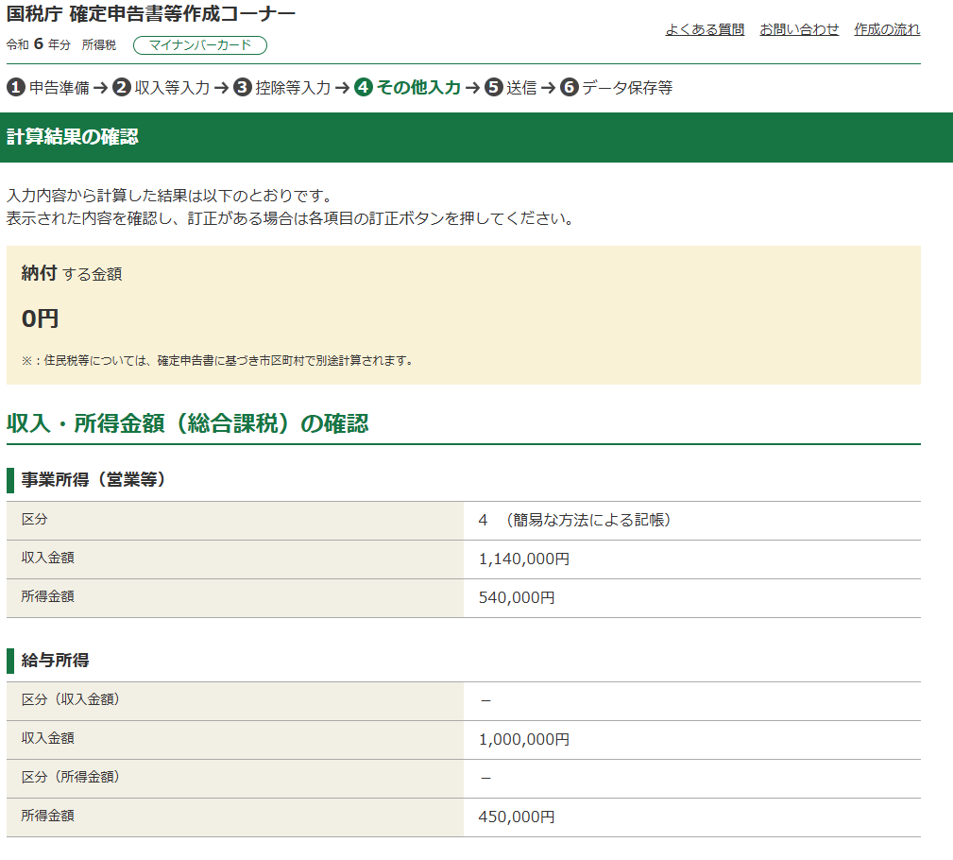Select the 1,140,000円 business income value
This screenshot has height=860, width=953.
click(x=524, y=559)
